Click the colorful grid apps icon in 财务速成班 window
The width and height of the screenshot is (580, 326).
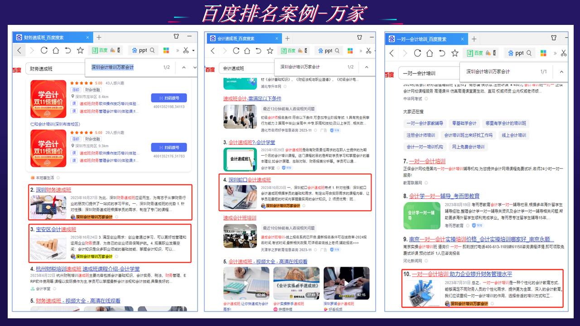(166, 51)
